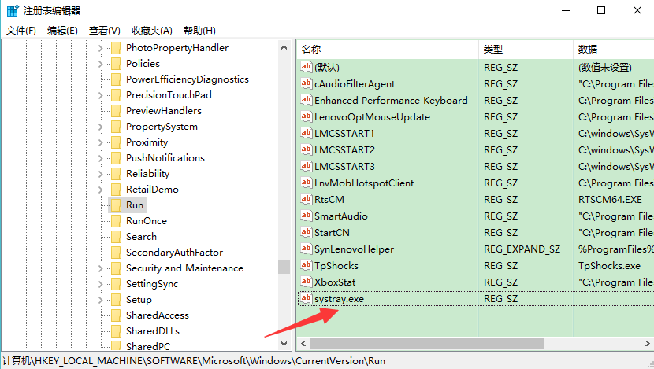Open the 查看(V) menu
This screenshot has height=369, width=654.
pyautogui.click(x=105, y=31)
